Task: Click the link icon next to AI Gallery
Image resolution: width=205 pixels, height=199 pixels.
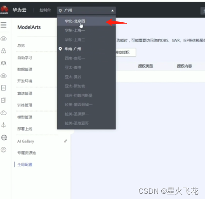Action: point(66,141)
